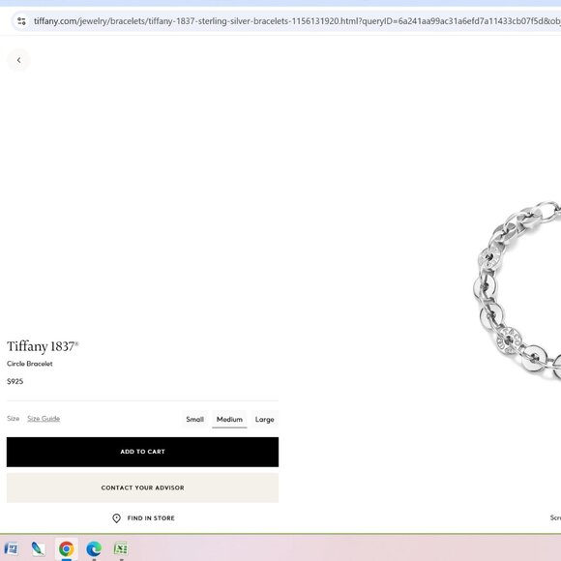This screenshot has height=561, width=561.
Task: Select the Small size option
Action: tap(194, 420)
